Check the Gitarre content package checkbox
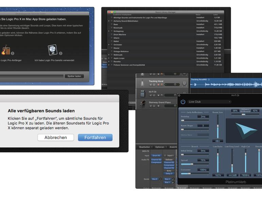This screenshot has height=197, width=262. pos(112,38)
